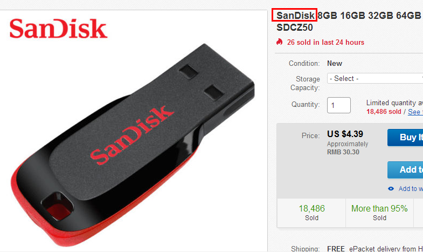Click the FREE ePacket delivery shipping text

[x=375, y=248]
